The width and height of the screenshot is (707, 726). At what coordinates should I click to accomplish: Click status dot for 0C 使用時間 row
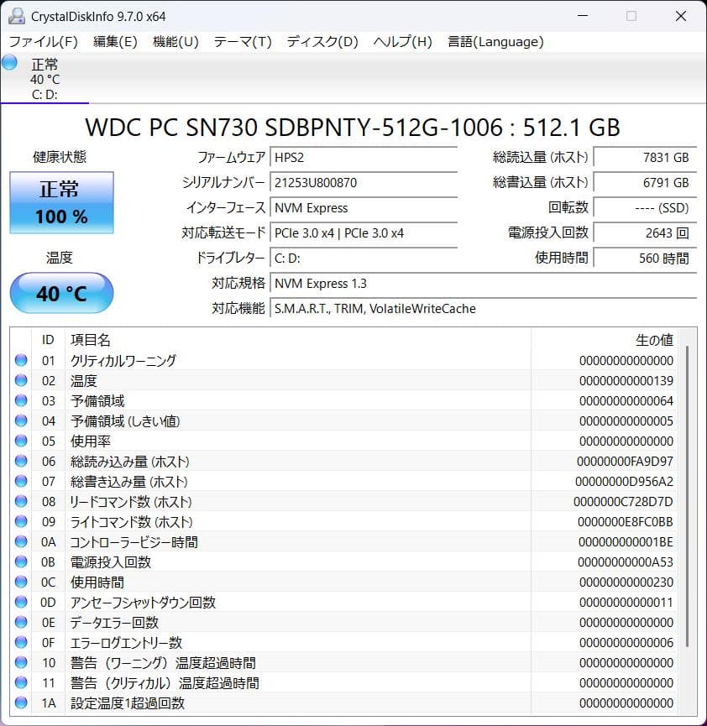tap(21, 582)
